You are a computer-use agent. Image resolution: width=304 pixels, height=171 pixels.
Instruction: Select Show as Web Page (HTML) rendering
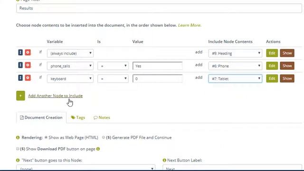pyautogui.click(x=46, y=137)
